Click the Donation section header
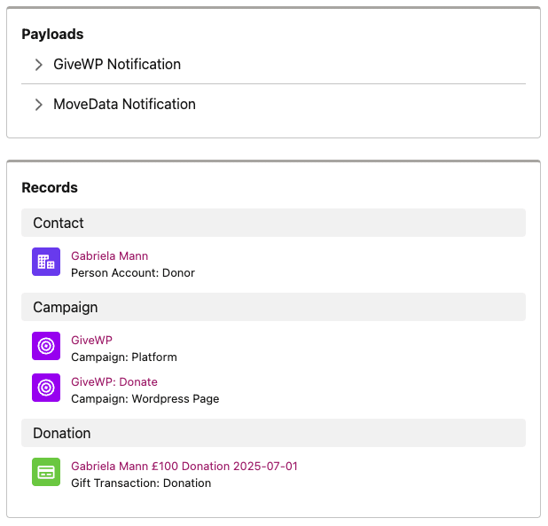 coord(273,433)
